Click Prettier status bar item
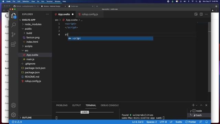Screen dimensions: 220x124 click(x=190, y=122)
